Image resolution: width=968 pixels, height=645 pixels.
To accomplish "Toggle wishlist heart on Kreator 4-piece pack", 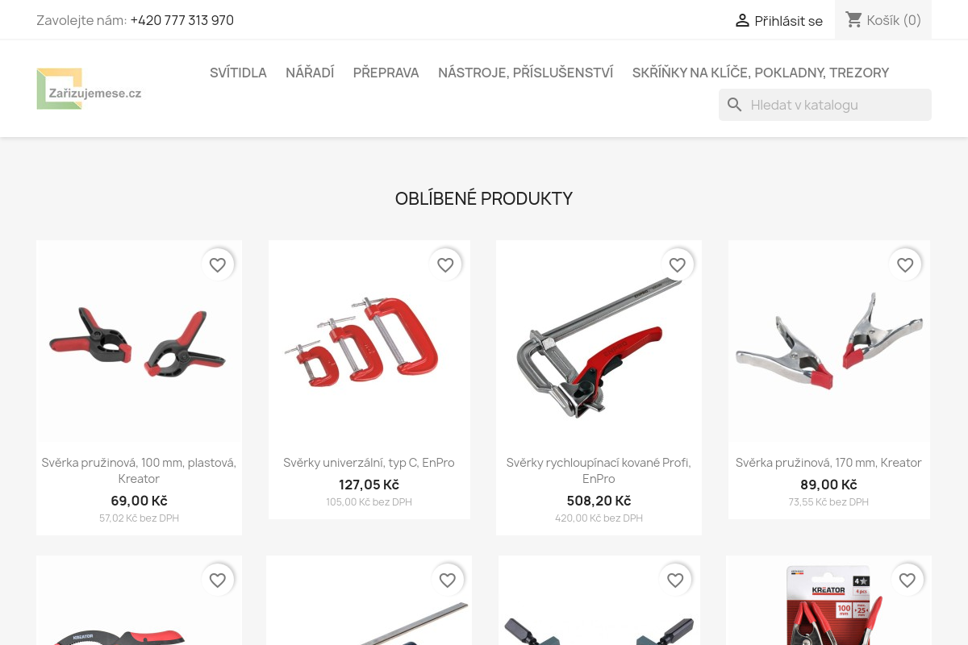I will click(x=907, y=580).
